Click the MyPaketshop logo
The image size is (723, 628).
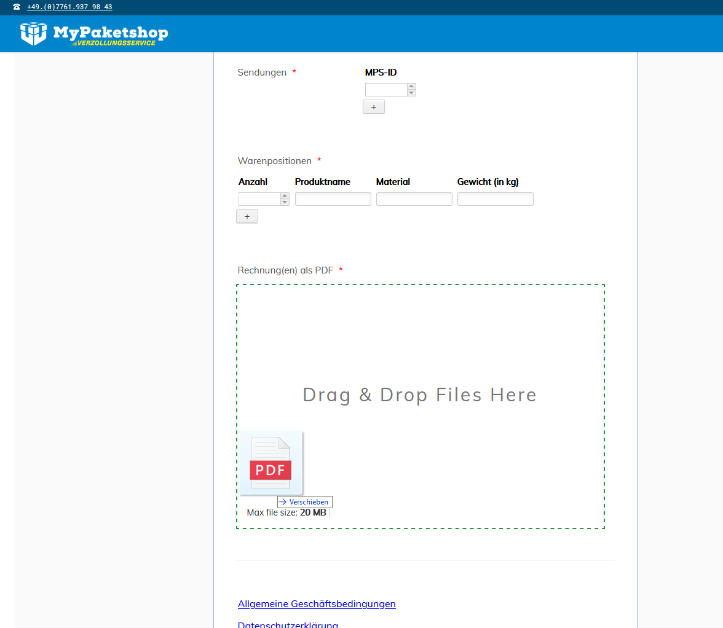click(x=94, y=33)
